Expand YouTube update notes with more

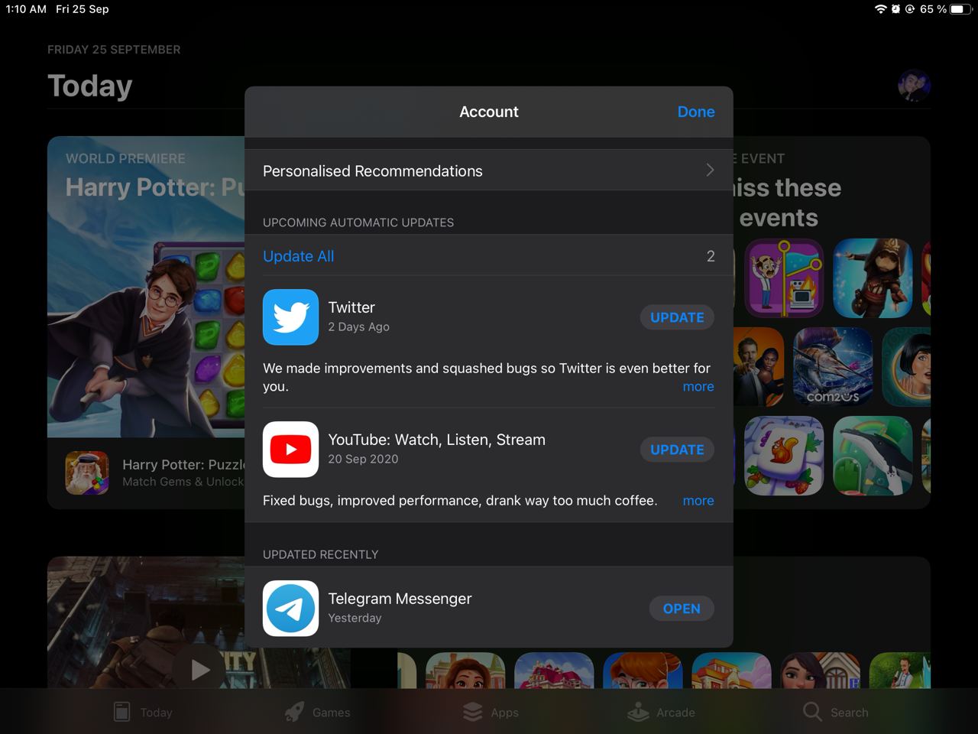pos(698,501)
